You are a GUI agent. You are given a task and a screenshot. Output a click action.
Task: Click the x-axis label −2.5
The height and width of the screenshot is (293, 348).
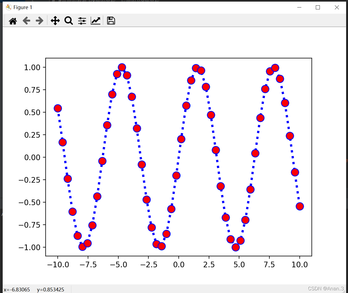pos(148,265)
